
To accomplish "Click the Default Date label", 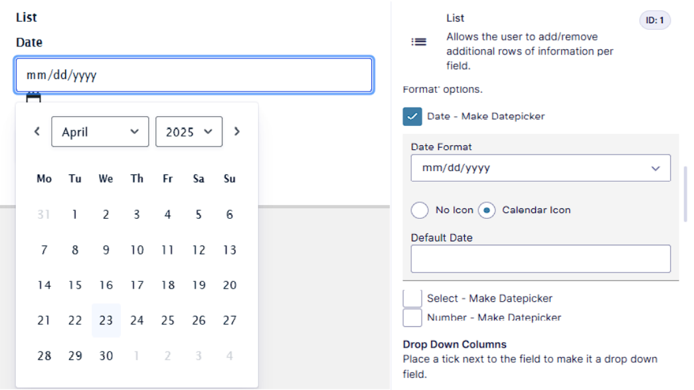I will point(442,238).
